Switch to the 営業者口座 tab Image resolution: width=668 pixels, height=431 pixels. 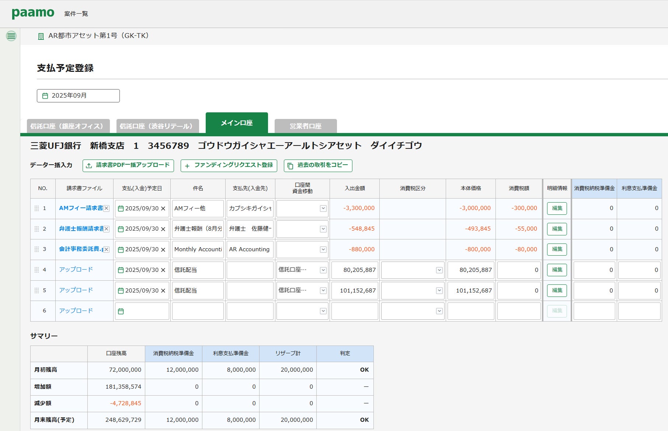(305, 126)
